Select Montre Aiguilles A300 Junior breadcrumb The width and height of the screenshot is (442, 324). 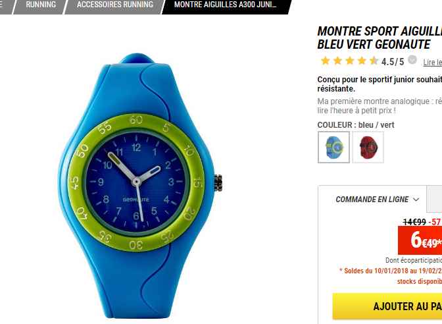[x=226, y=5]
